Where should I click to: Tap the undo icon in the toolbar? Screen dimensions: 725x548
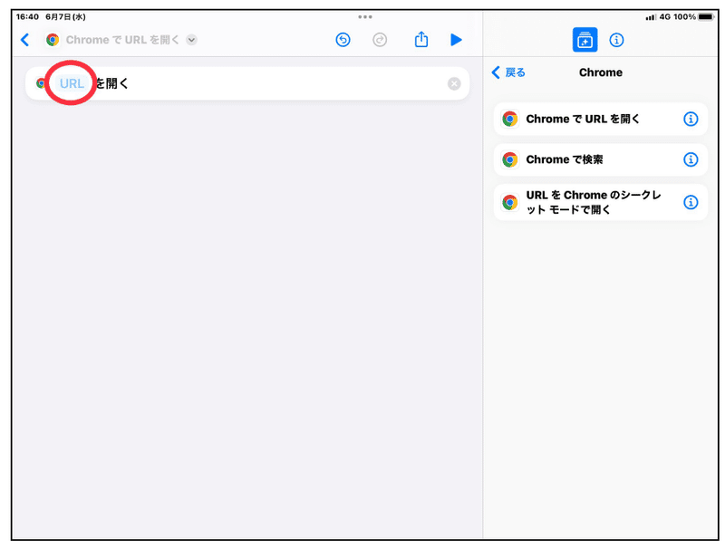[343, 40]
